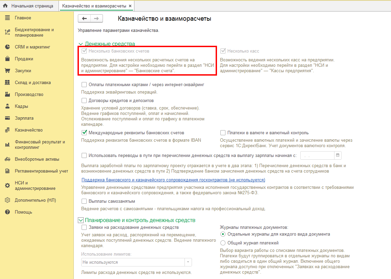Click Планирование и контроль денежных средств heading
Screen dimensions: 391x279
pos(140,220)
